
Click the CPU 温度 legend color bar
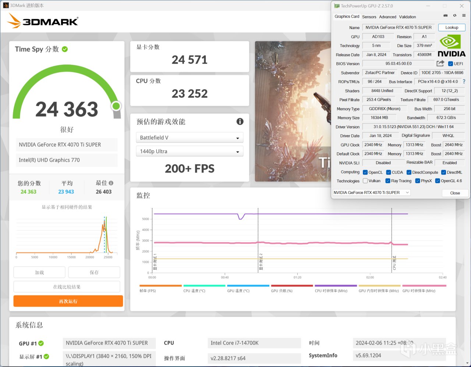(x=205, y=286)
